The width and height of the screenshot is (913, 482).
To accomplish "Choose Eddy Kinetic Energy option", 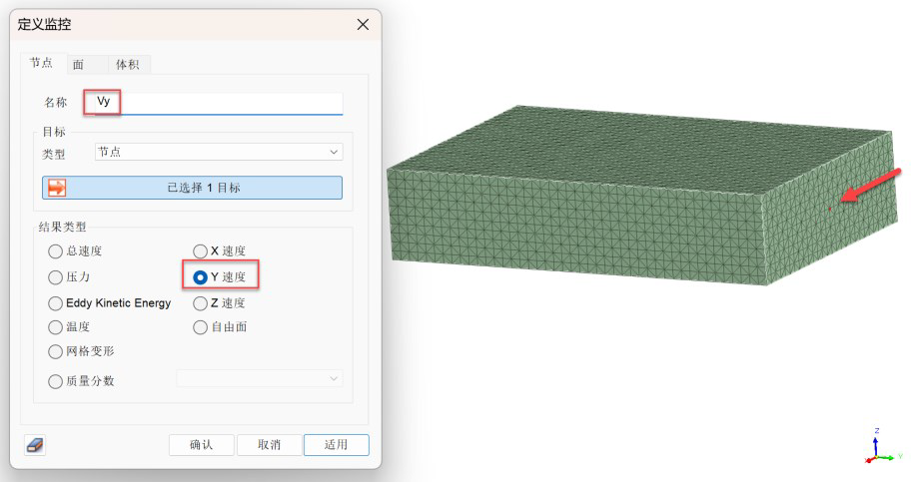I will (x=55, y=303).
